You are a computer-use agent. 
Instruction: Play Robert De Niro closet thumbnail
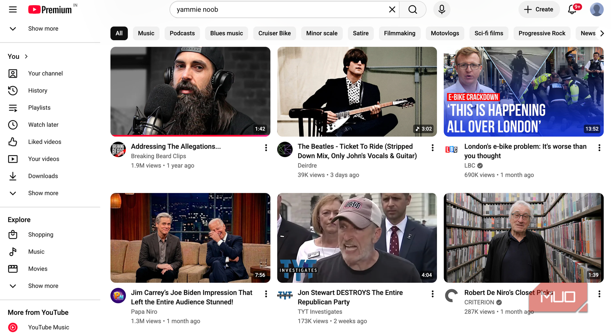click(524, 238)
